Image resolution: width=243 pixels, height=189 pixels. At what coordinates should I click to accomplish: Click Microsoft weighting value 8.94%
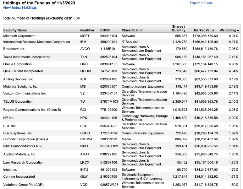point(234,36)
